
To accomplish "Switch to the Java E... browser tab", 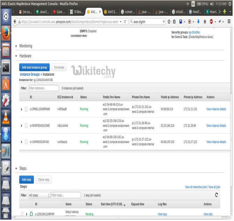I will coord(43,12).
